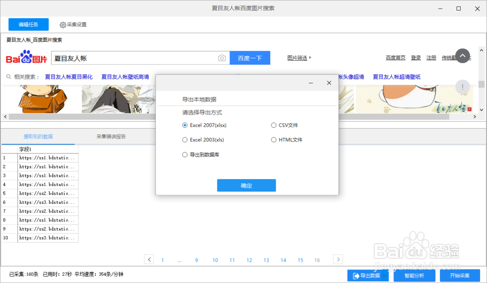Open the 采集错误报告 tab
This screenshot has height=283, width=487.
click(111, 136)
